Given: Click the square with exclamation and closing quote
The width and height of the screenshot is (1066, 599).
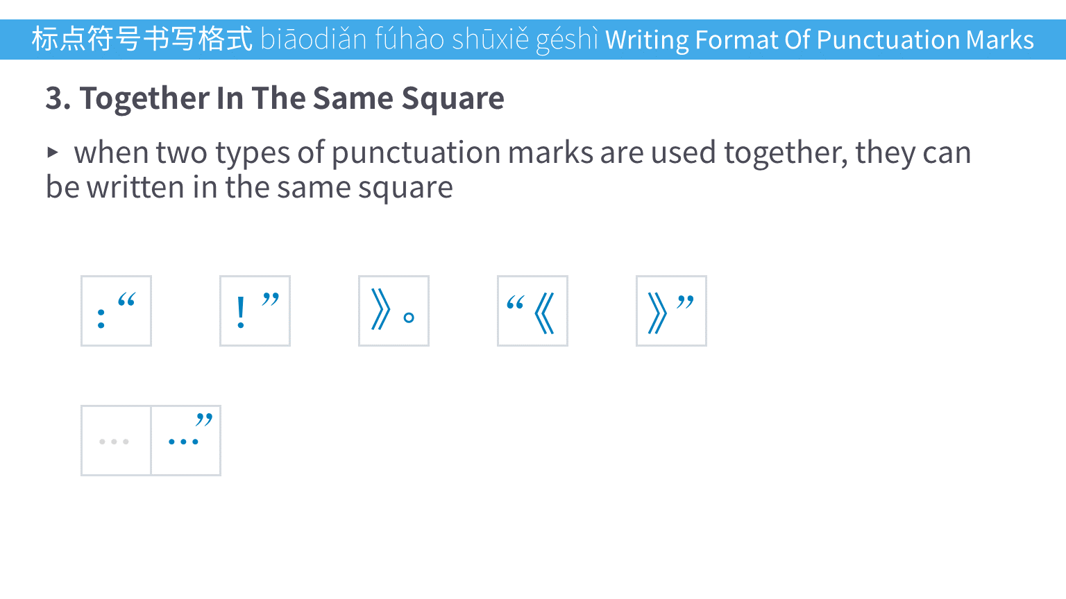Looking at the screenshot, I should pyautogui.click(x=255, y=311).
